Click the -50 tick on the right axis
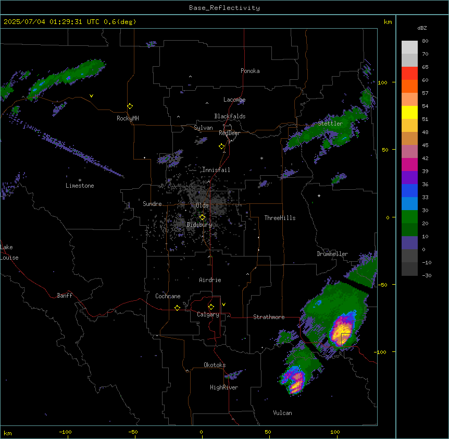Image resolution: width=449 pixels, height=439 pixels. tap(382, 285)
